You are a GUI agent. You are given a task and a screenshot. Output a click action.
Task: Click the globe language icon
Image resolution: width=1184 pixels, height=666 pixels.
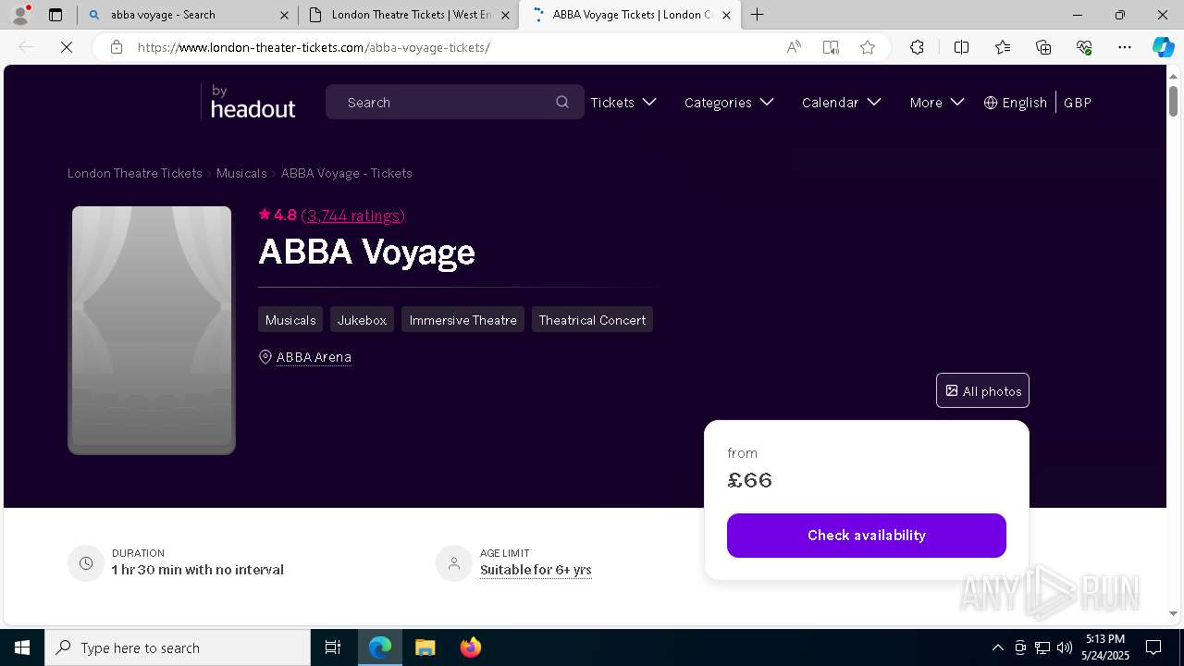pos(991,103)
